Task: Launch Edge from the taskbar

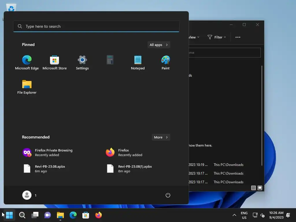Action: [x=73, y=215]
